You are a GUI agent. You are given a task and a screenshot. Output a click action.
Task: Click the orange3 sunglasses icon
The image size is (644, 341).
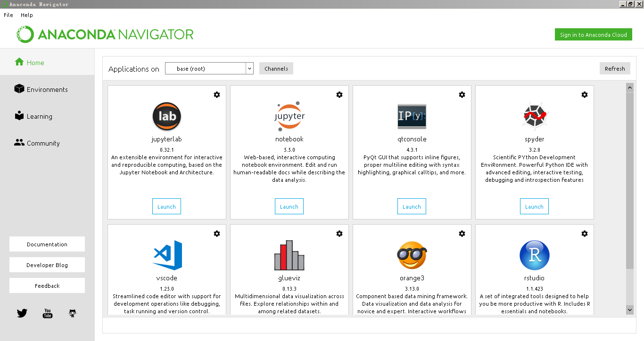coord(412,255)
